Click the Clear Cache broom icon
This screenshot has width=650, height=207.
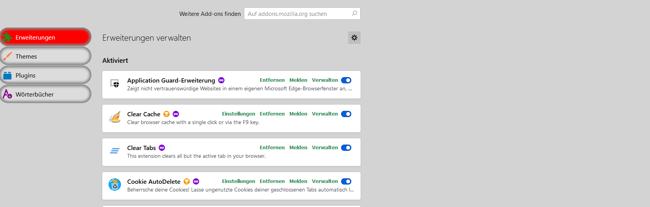115,117
